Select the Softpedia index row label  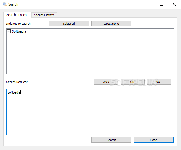pos(19,31)
